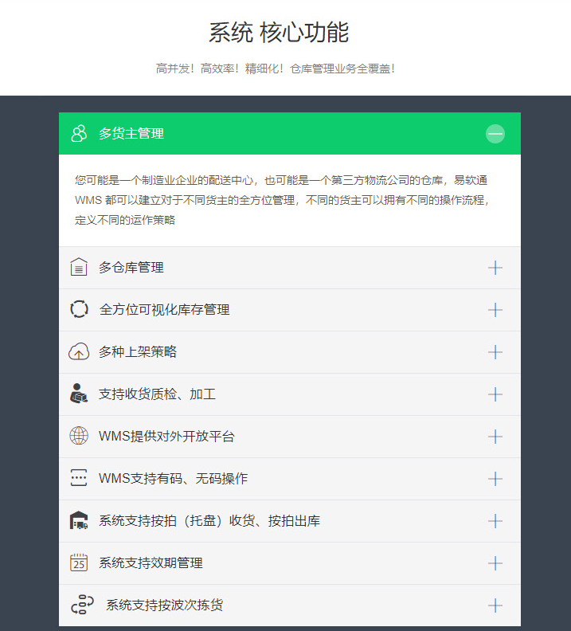Open the 系统支持按波次拣货 section title
571x631 pixels.
[165, 605]
